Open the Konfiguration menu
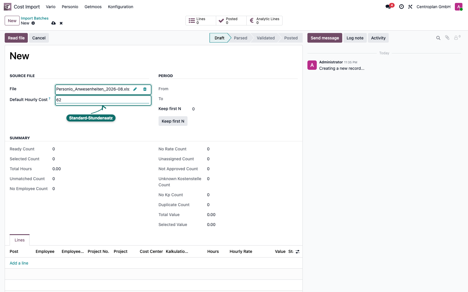The width and height of the screenshot is (468, 292). point(121,7)
